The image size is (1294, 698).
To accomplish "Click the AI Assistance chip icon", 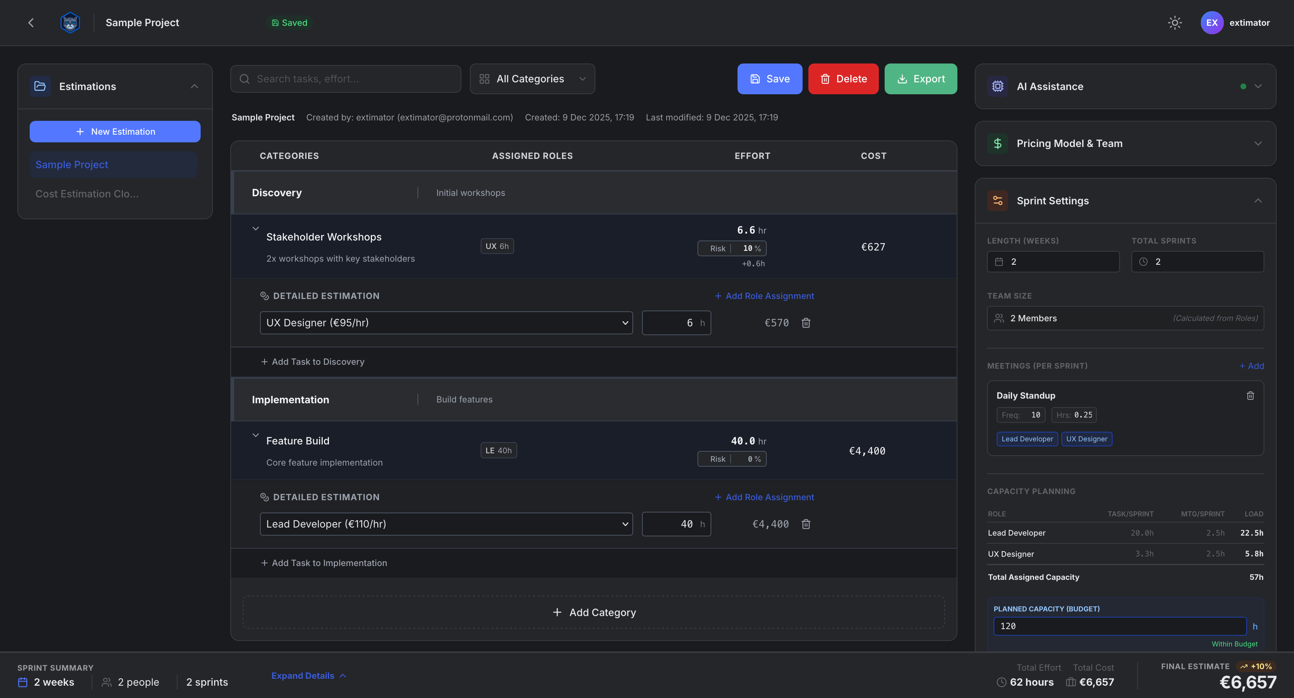I will (x=997, y=86).
